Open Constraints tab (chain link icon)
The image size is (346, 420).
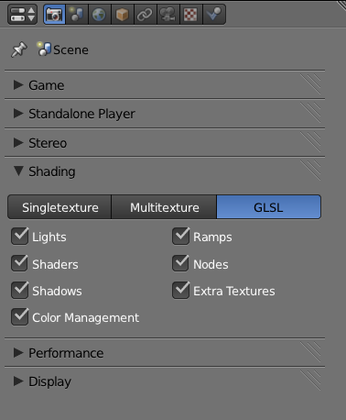coord(146,15)
